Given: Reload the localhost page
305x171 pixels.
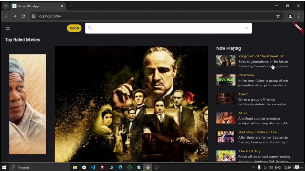Looking at the screenshot, I should click(23, 16).
